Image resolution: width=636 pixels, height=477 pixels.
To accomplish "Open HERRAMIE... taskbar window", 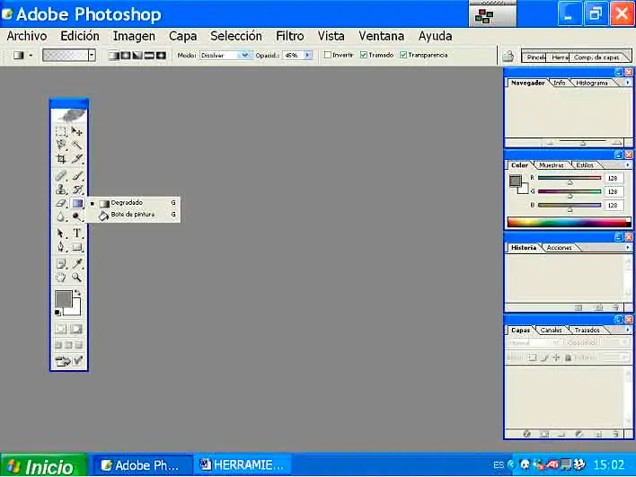I will coord(243,464).
